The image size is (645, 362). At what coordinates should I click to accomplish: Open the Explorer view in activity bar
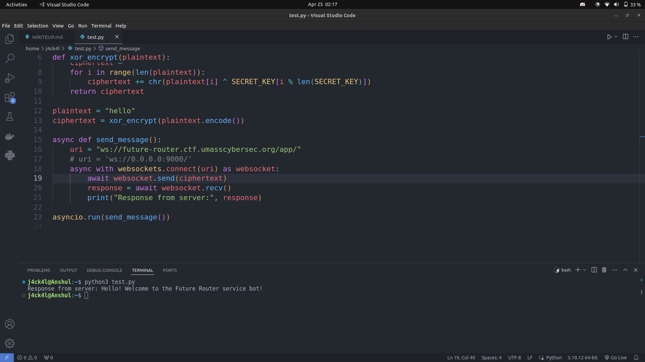[x=10, y=39]
